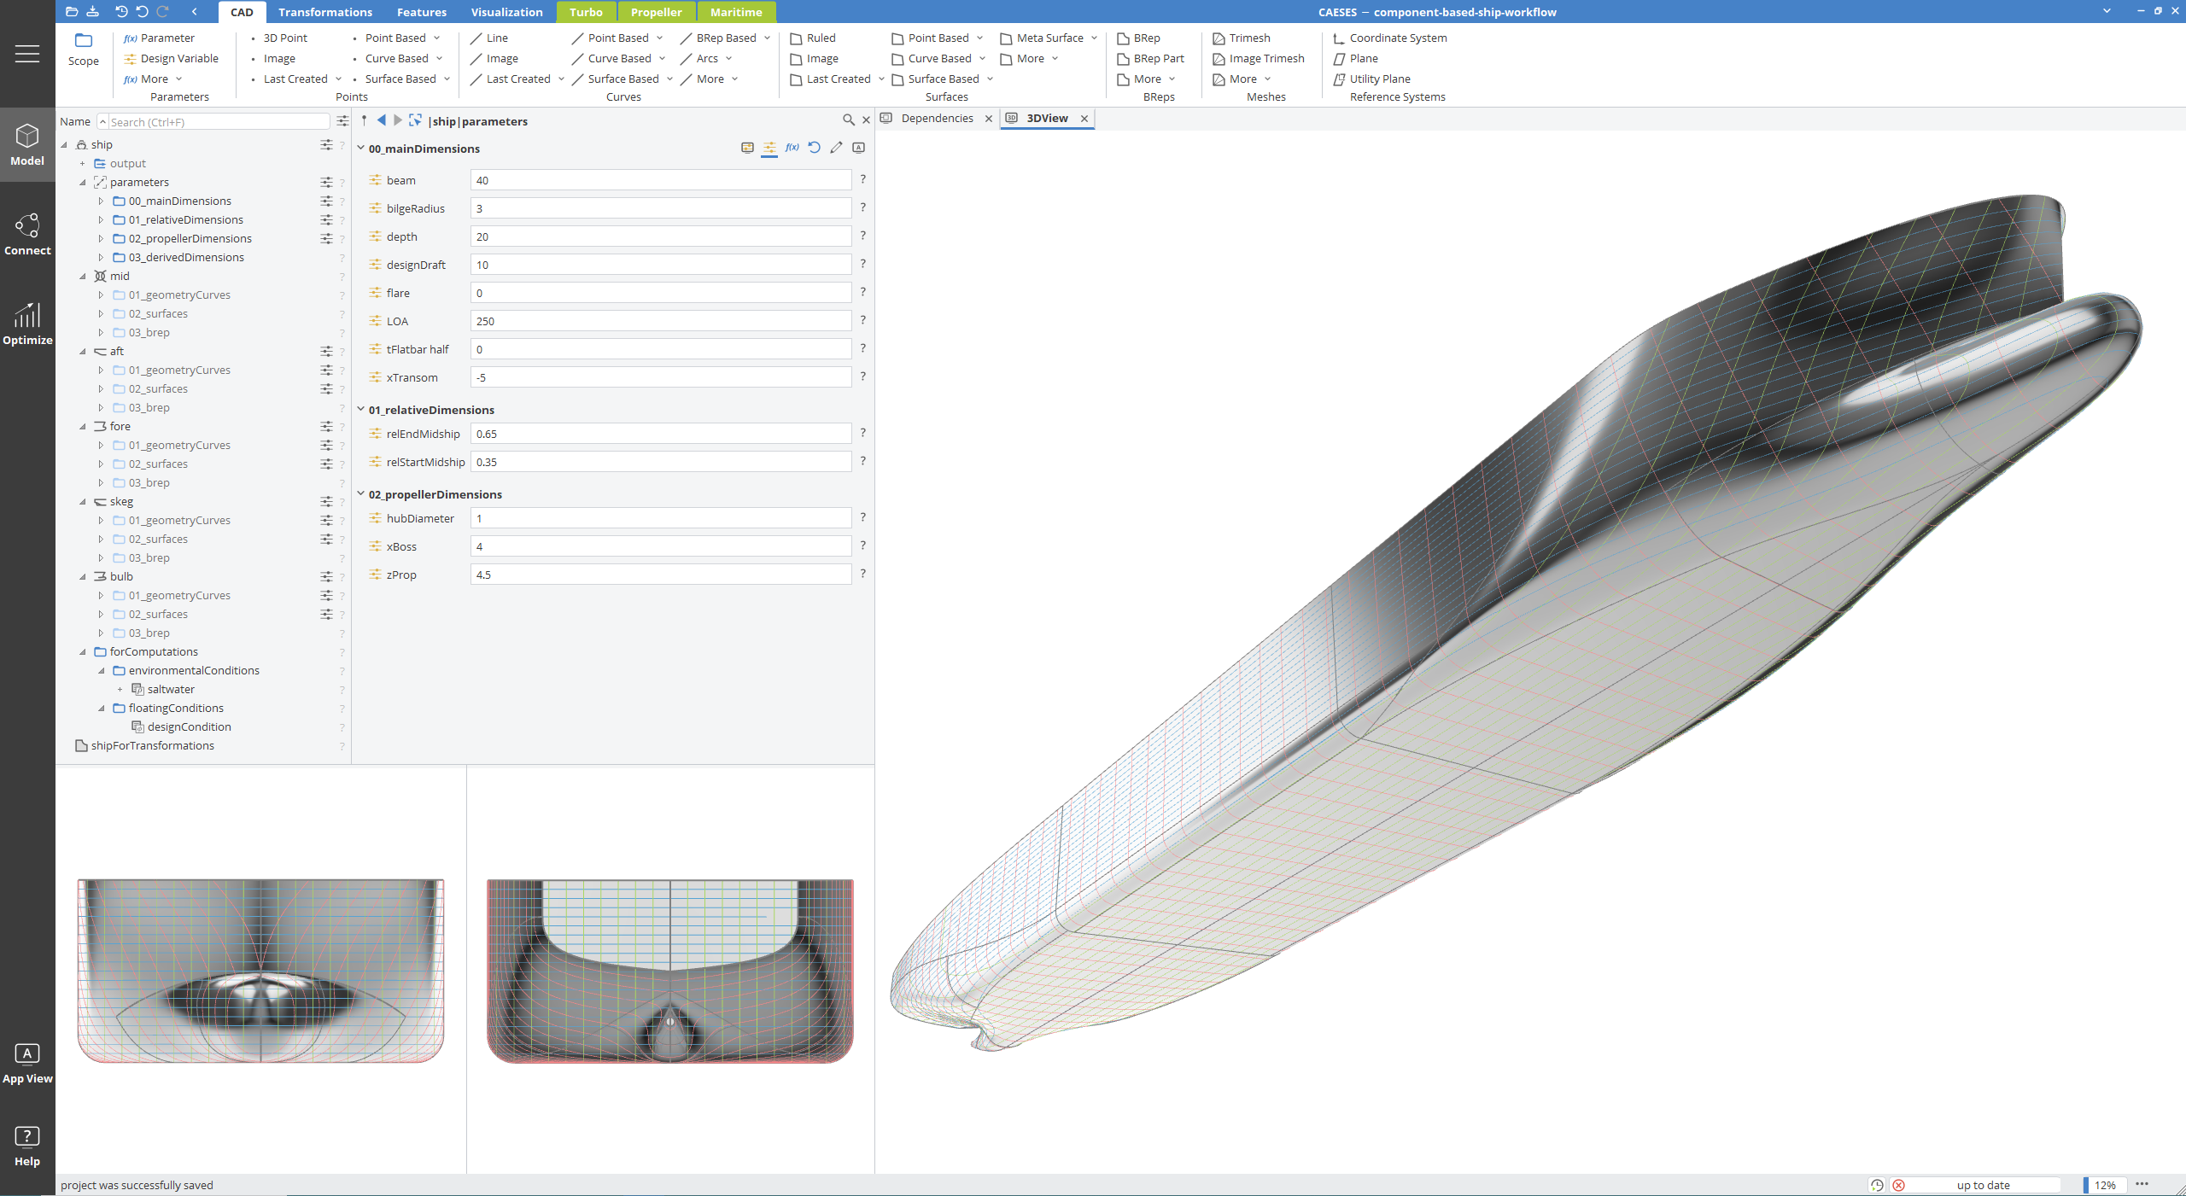The height and width of the screenshot is (1196, 2186).
Task: Click the search magnifier in parameters panel
Action: tap(848, 120)
